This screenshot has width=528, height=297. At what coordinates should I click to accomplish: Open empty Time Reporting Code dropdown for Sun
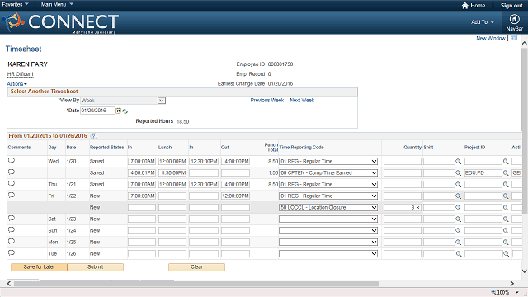coord(328,230)
